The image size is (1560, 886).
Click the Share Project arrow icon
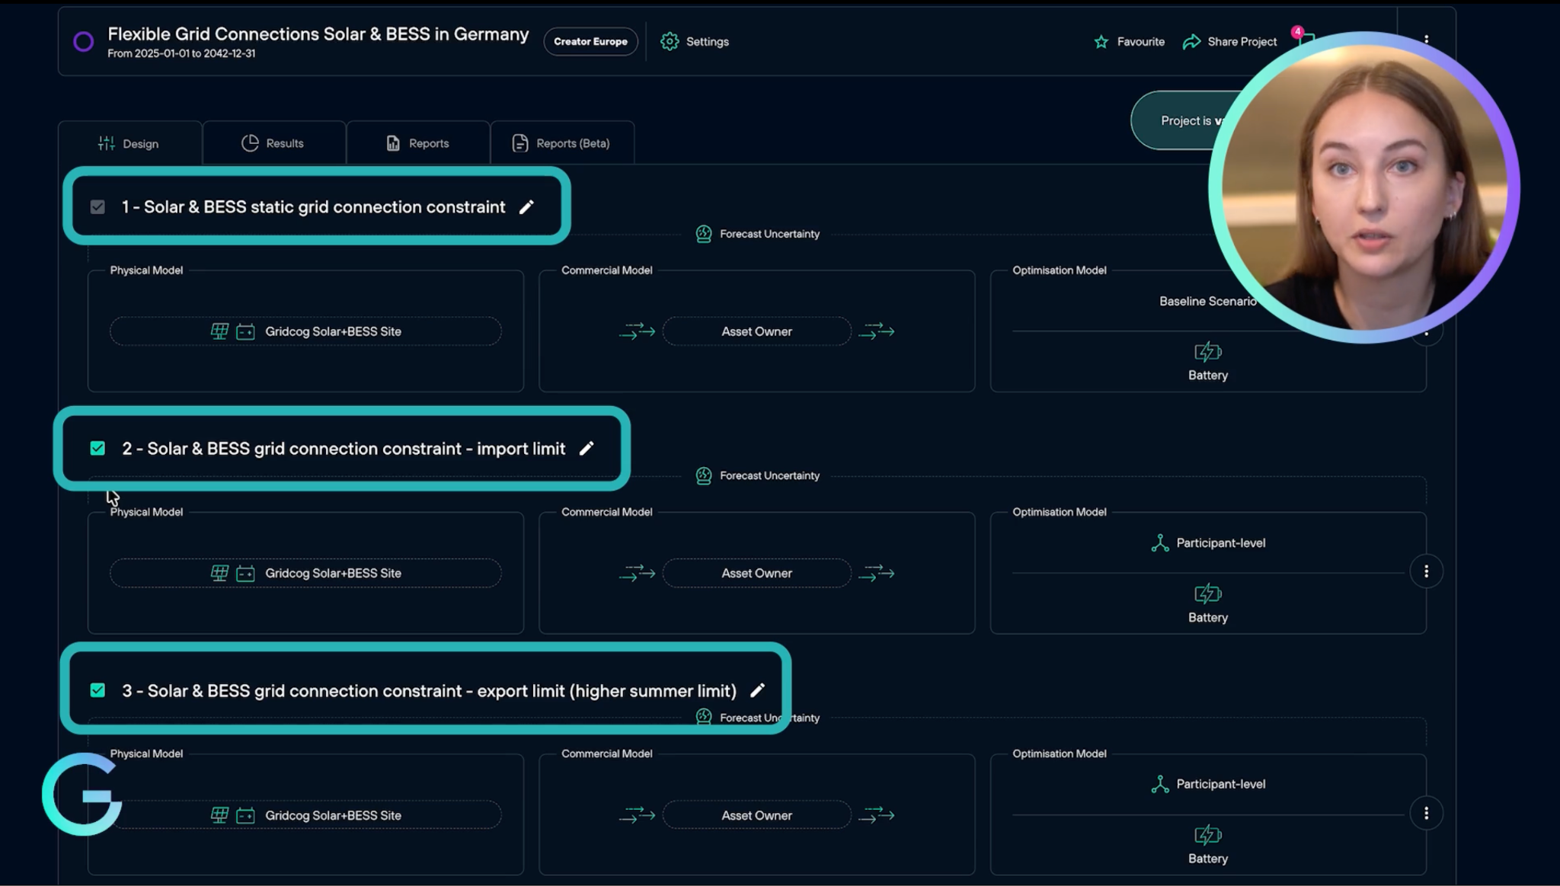1191,42
